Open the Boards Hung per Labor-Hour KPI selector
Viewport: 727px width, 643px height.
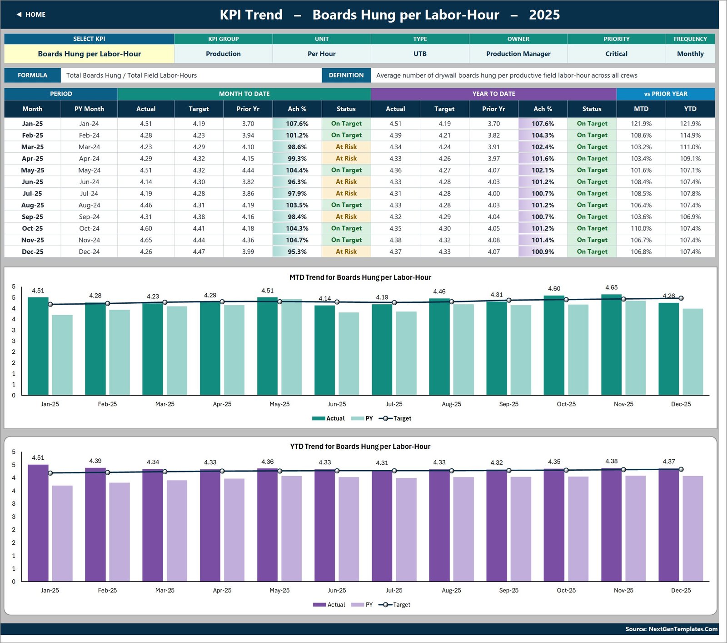tap(90, 54)
